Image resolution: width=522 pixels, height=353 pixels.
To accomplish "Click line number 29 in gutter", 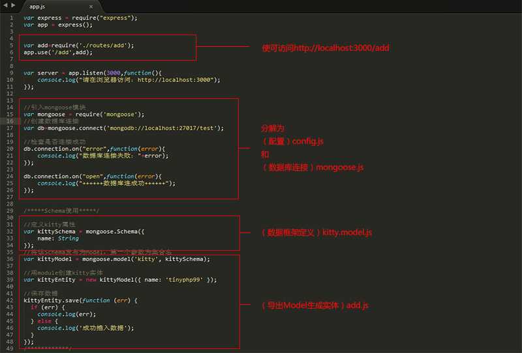I will click(10, 211).
